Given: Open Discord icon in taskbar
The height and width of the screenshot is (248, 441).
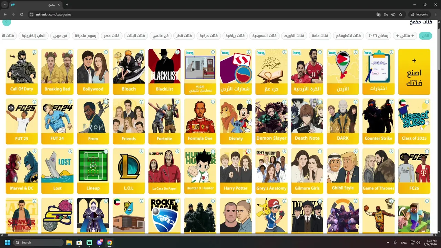Looking at the screenshot, I should tap(100, 242).
